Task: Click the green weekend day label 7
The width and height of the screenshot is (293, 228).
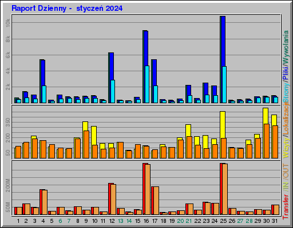Action: point(69,221)
